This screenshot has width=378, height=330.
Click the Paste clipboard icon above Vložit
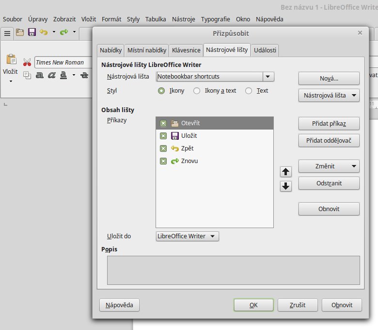coord(11,59)
